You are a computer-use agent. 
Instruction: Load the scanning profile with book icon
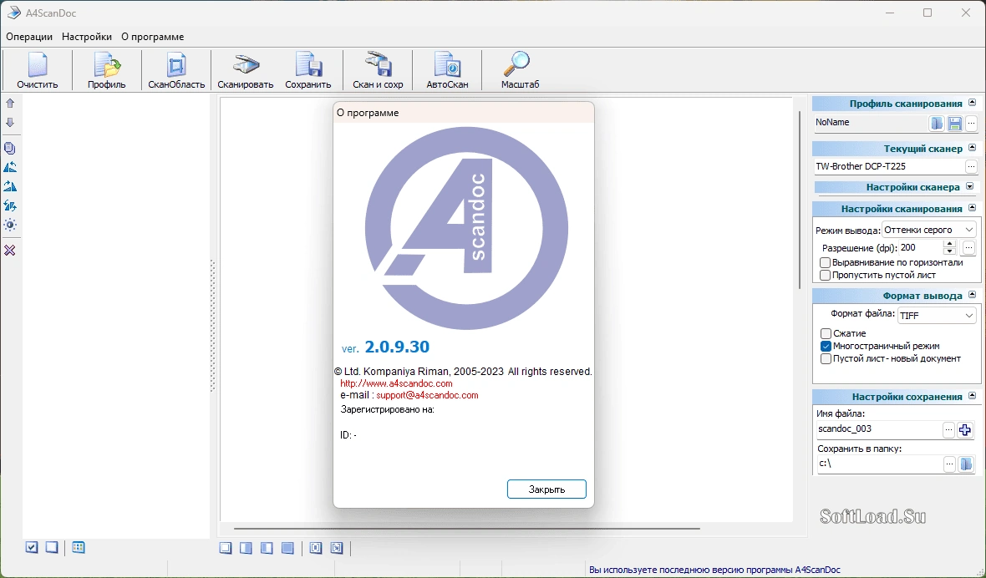[937, 123]
